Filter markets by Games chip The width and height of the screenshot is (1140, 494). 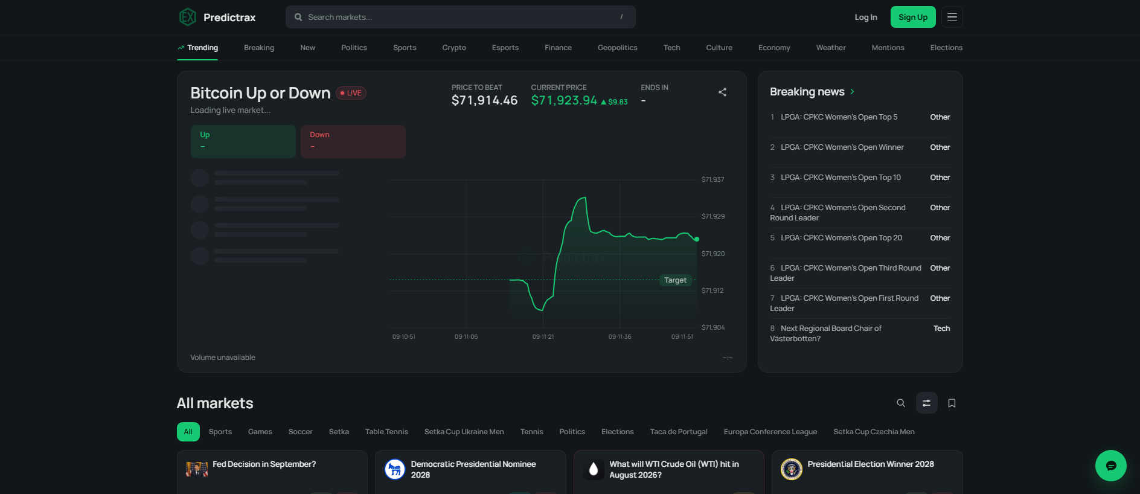click(x=260, y=432)
